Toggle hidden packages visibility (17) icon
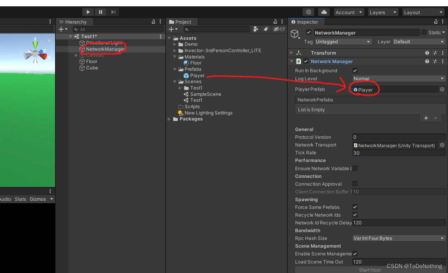 click(x=279, y=29)
